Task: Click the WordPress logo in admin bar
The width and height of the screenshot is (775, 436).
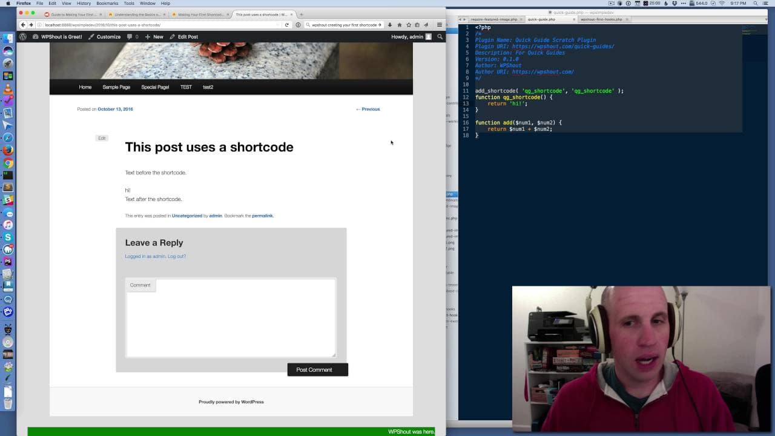Action: (22, 37)
